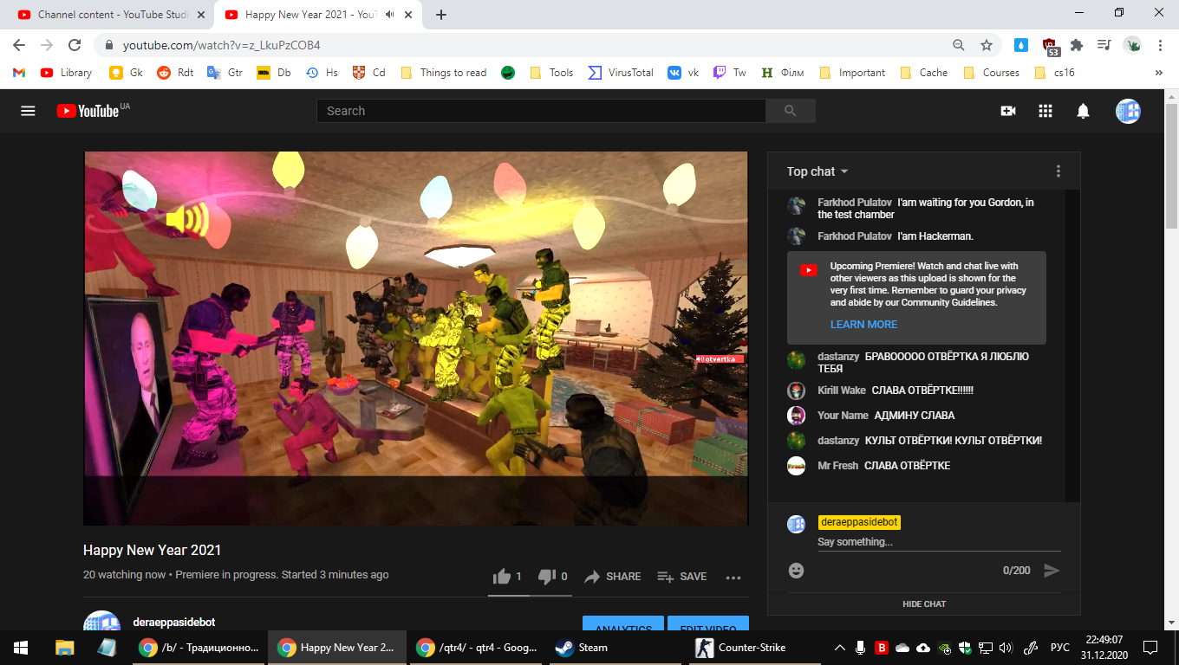This screenshot has height=665, width=1179.
Task: Go back in browser history
Action: [19, 45]
